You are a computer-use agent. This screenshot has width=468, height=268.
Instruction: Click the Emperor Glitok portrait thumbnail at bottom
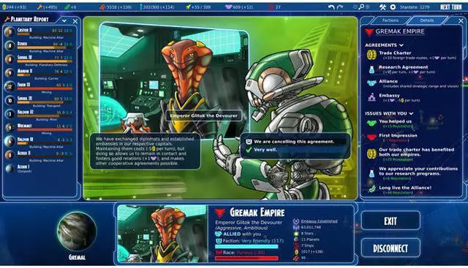(162, 234)
